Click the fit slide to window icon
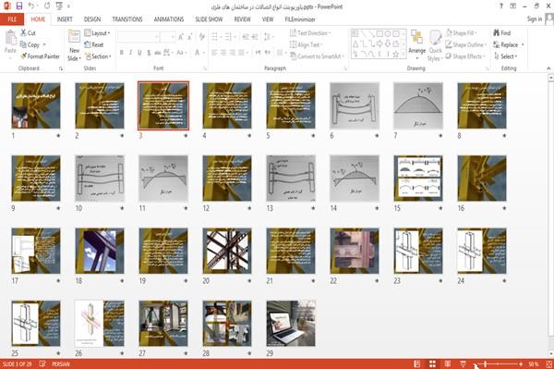Viewport: 554px width, 369px height. (x=548, y=363)
